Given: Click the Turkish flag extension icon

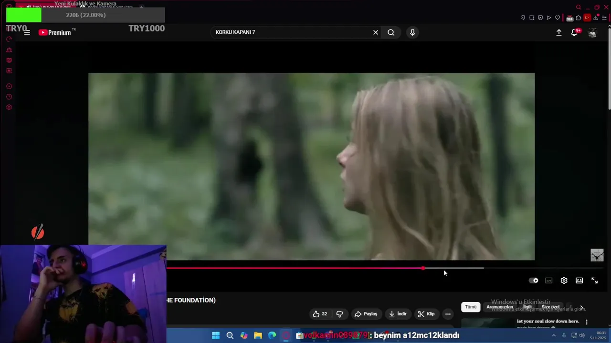Looking at the screenshot, I should [x=587, y=18].
